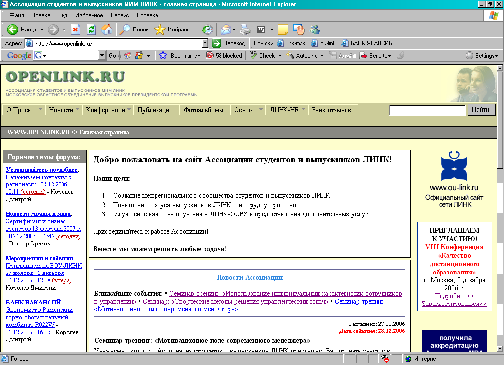
Task: Open the Сервис menu
Action: tap(120, 15)
